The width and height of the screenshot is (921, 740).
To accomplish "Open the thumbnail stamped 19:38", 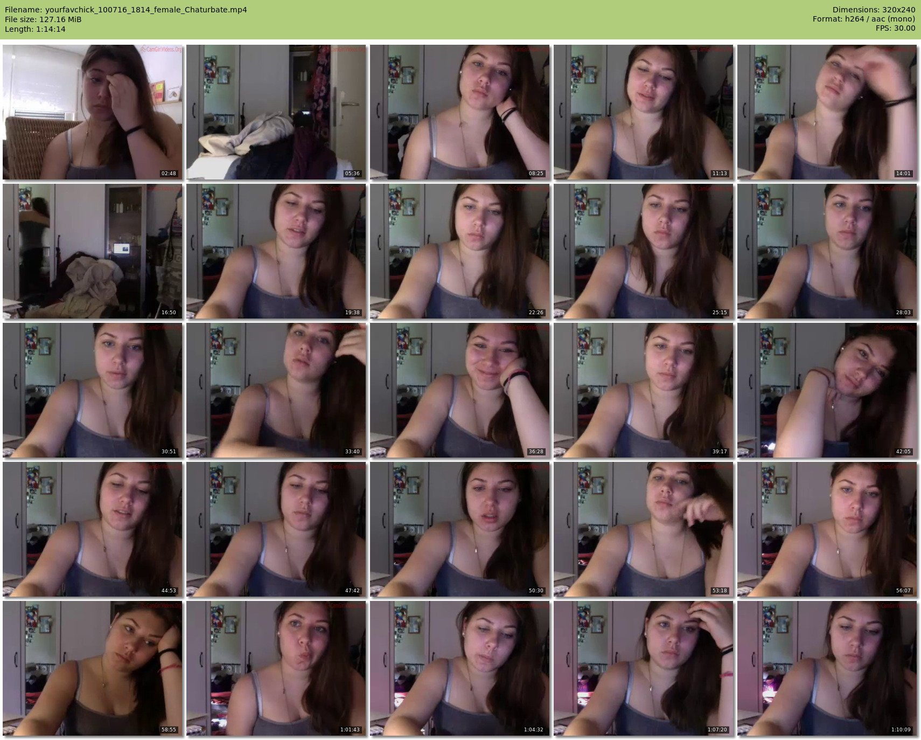I will pyautogui.click(x=276, y=251).
